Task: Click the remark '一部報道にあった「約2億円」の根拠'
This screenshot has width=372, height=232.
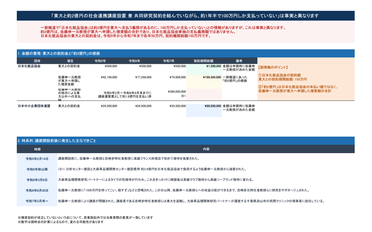Action: tap(235, 79)
